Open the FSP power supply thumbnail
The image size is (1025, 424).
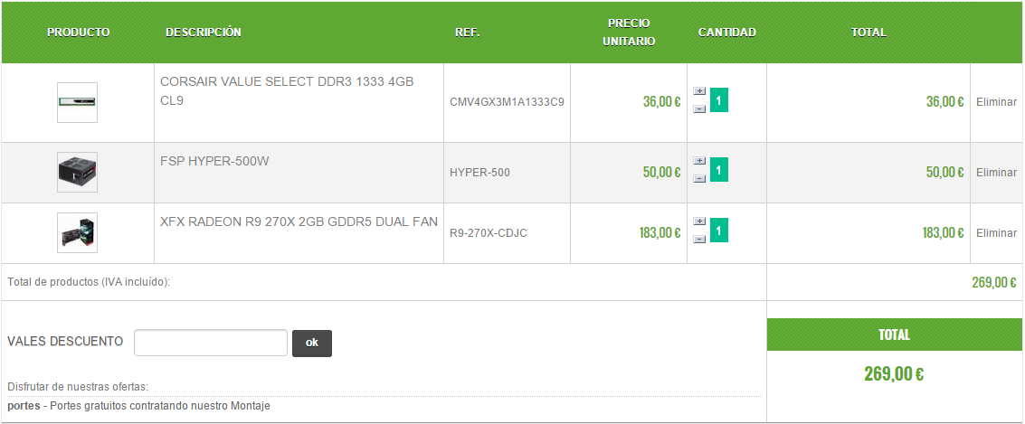pyautogui.click(x=77, y=173)
